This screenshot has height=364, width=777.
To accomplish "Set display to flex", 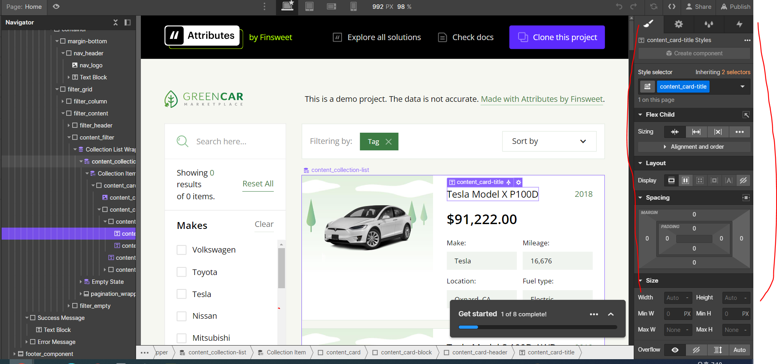I will coord(685,180).
